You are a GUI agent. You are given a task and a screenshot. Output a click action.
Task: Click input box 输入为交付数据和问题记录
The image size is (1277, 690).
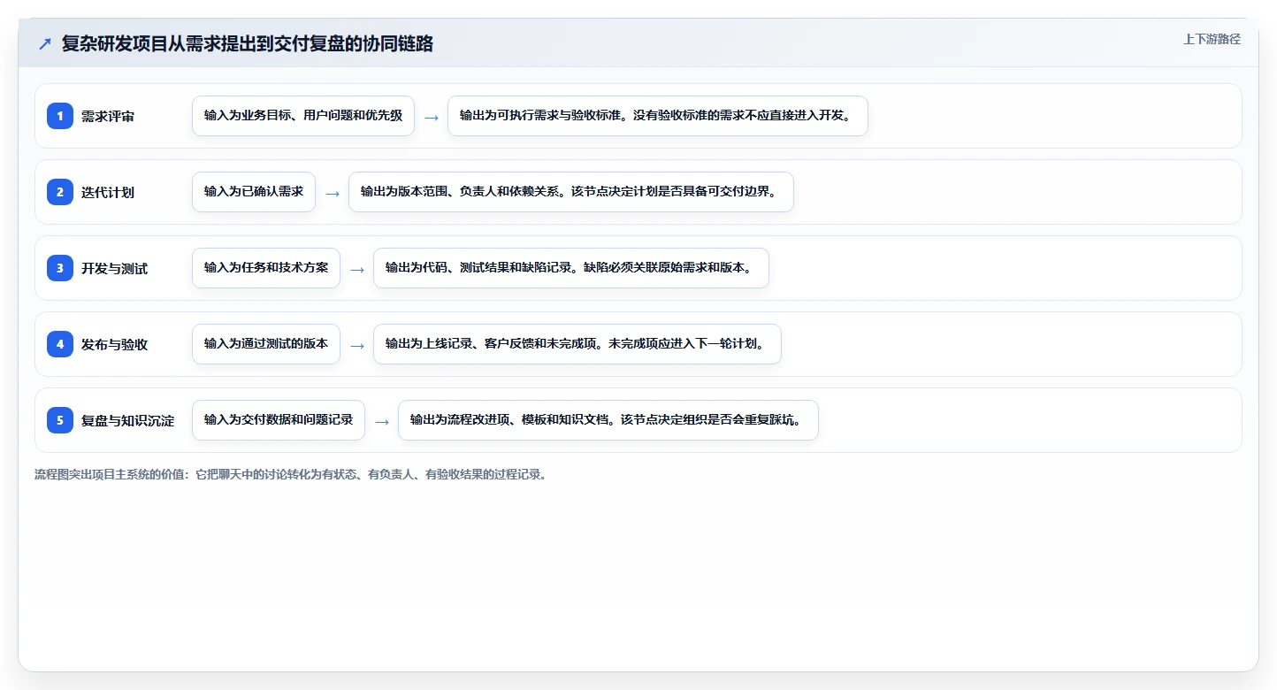click(279, 420)
